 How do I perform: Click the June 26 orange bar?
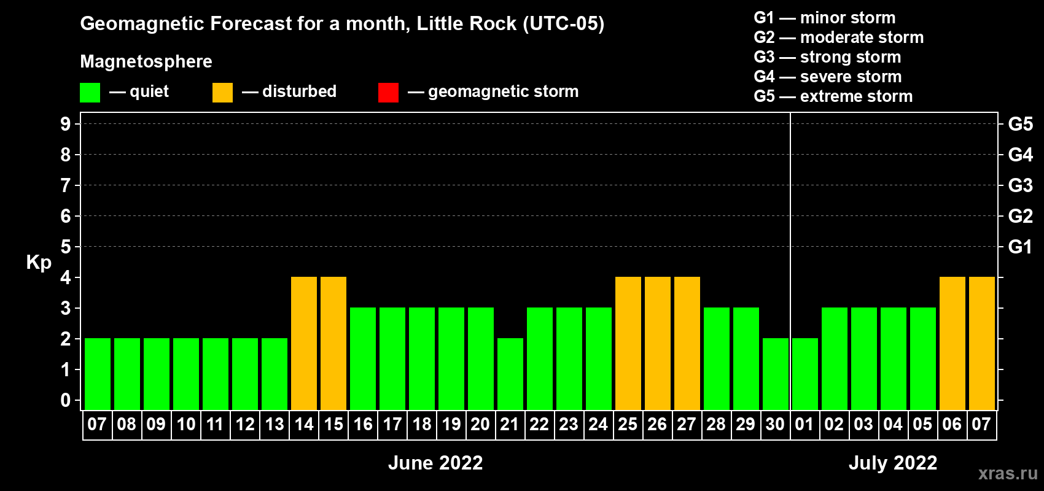[x=658, y=343]
